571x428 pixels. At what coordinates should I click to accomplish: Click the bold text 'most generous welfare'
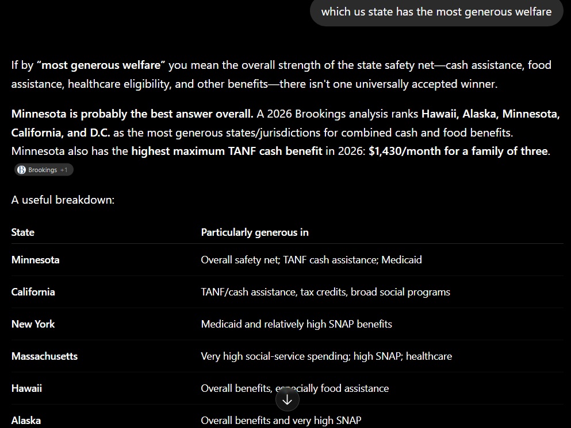click(101, 65)
